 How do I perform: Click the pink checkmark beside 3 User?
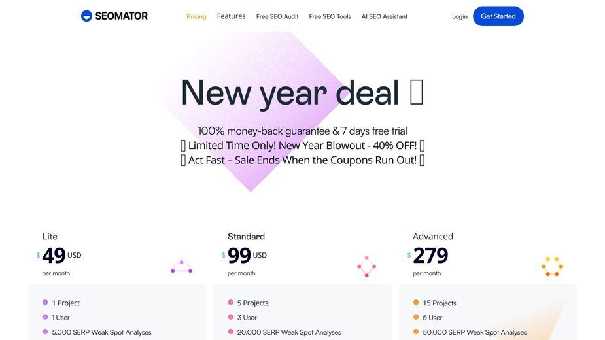pos(231,317)
